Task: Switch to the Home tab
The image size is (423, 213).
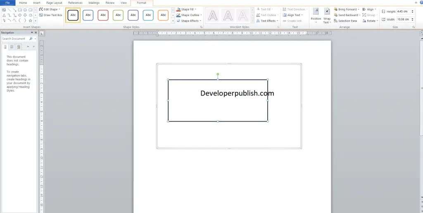Action: (23, 3)
